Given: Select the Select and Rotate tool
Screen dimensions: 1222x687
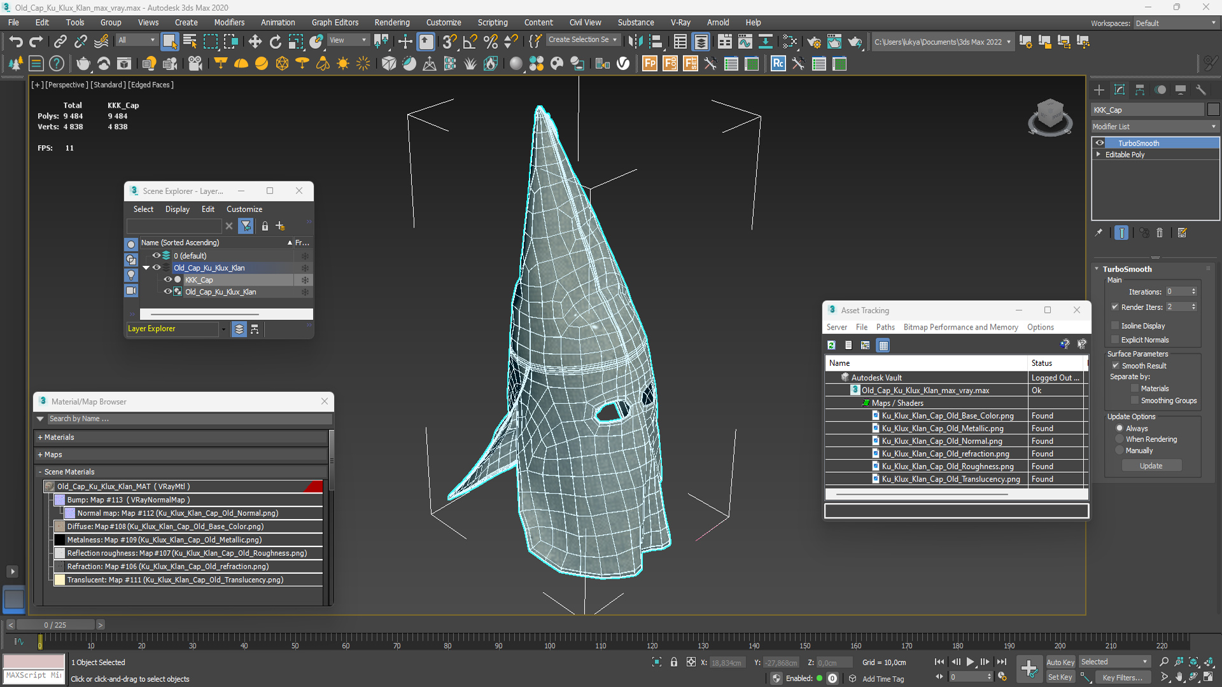Looking at the screenshot, I should pyautogui.click(x=275, y=42).
